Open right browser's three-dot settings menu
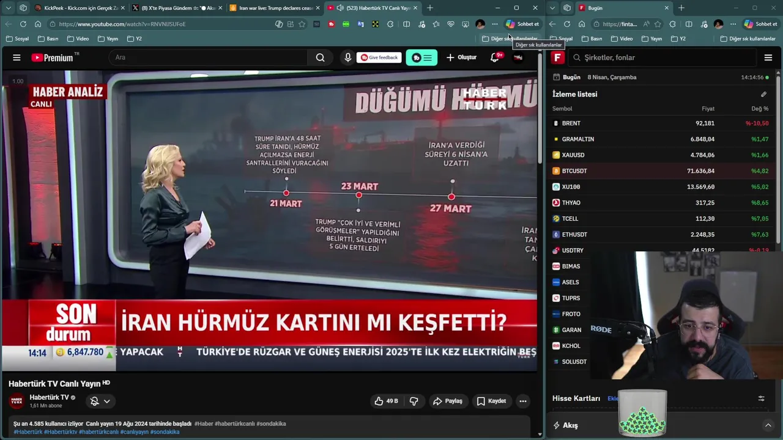The width and height of the screenshot is (783, 440). 733,24
